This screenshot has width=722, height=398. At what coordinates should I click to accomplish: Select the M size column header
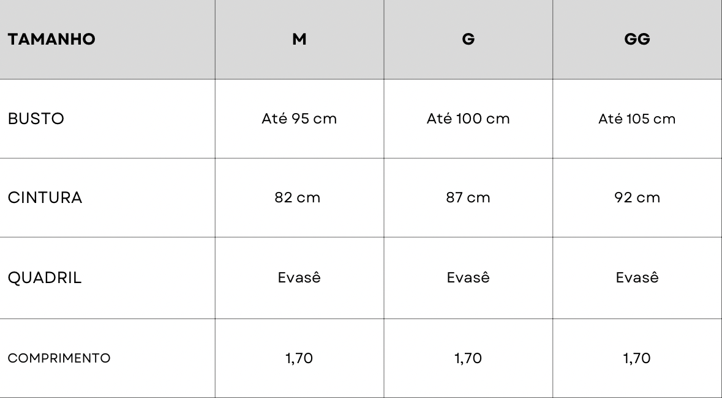tap(299, 40)
